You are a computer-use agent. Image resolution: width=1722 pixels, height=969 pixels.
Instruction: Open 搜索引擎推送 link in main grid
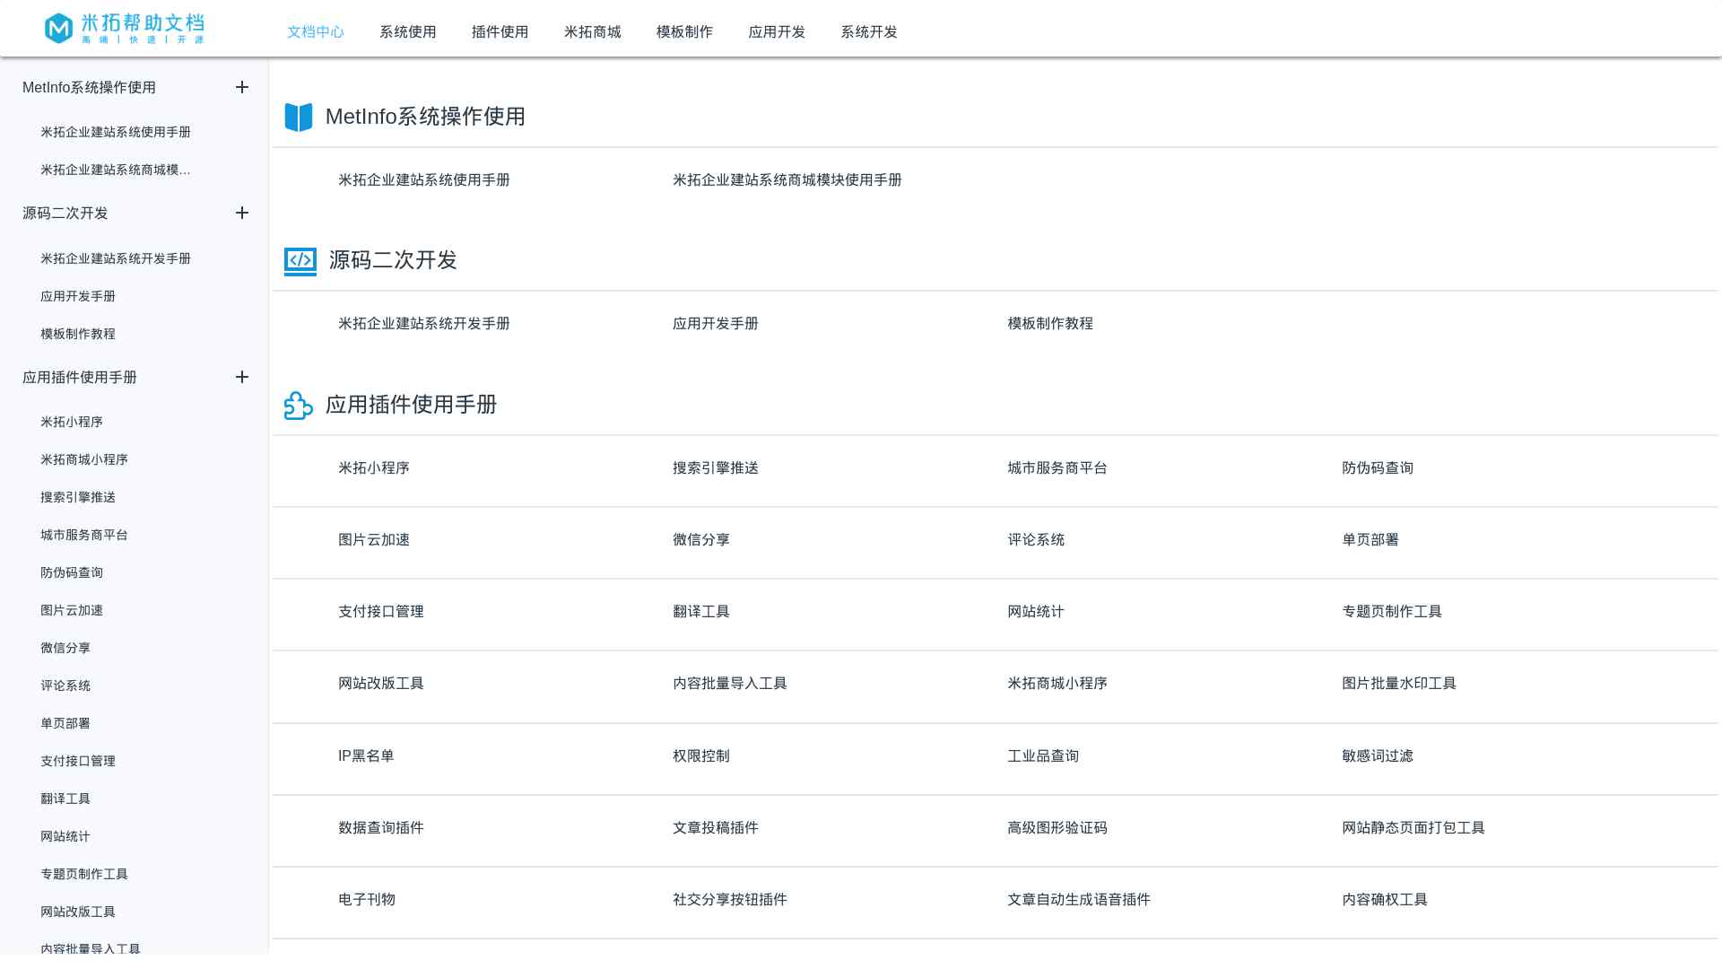716,468
